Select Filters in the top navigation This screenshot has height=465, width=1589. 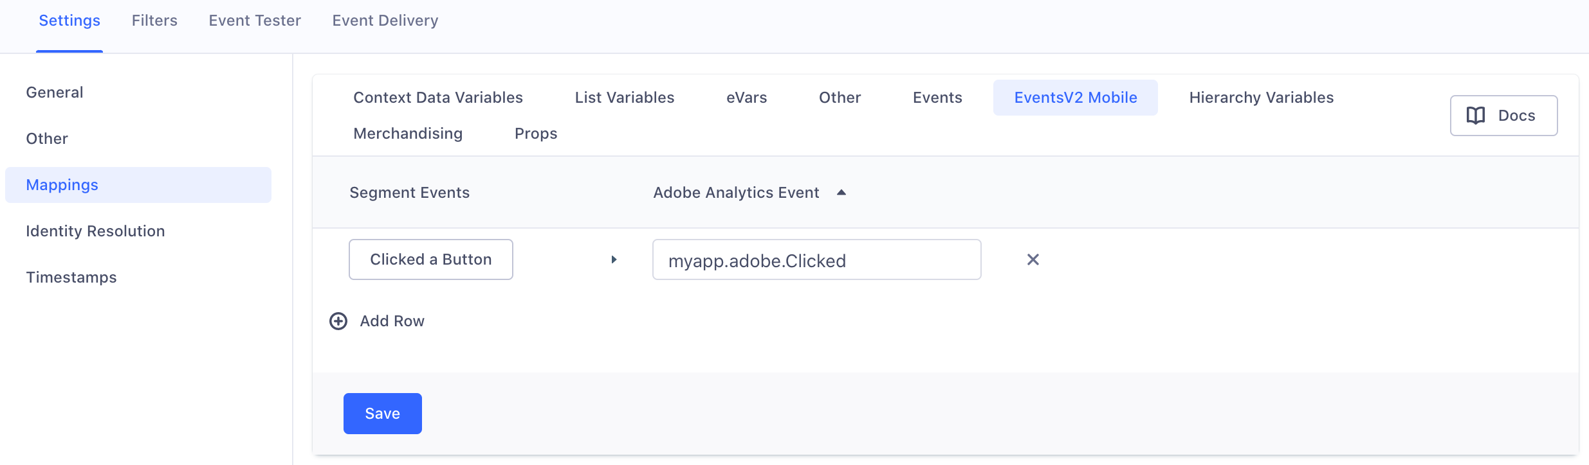(154, 20)
